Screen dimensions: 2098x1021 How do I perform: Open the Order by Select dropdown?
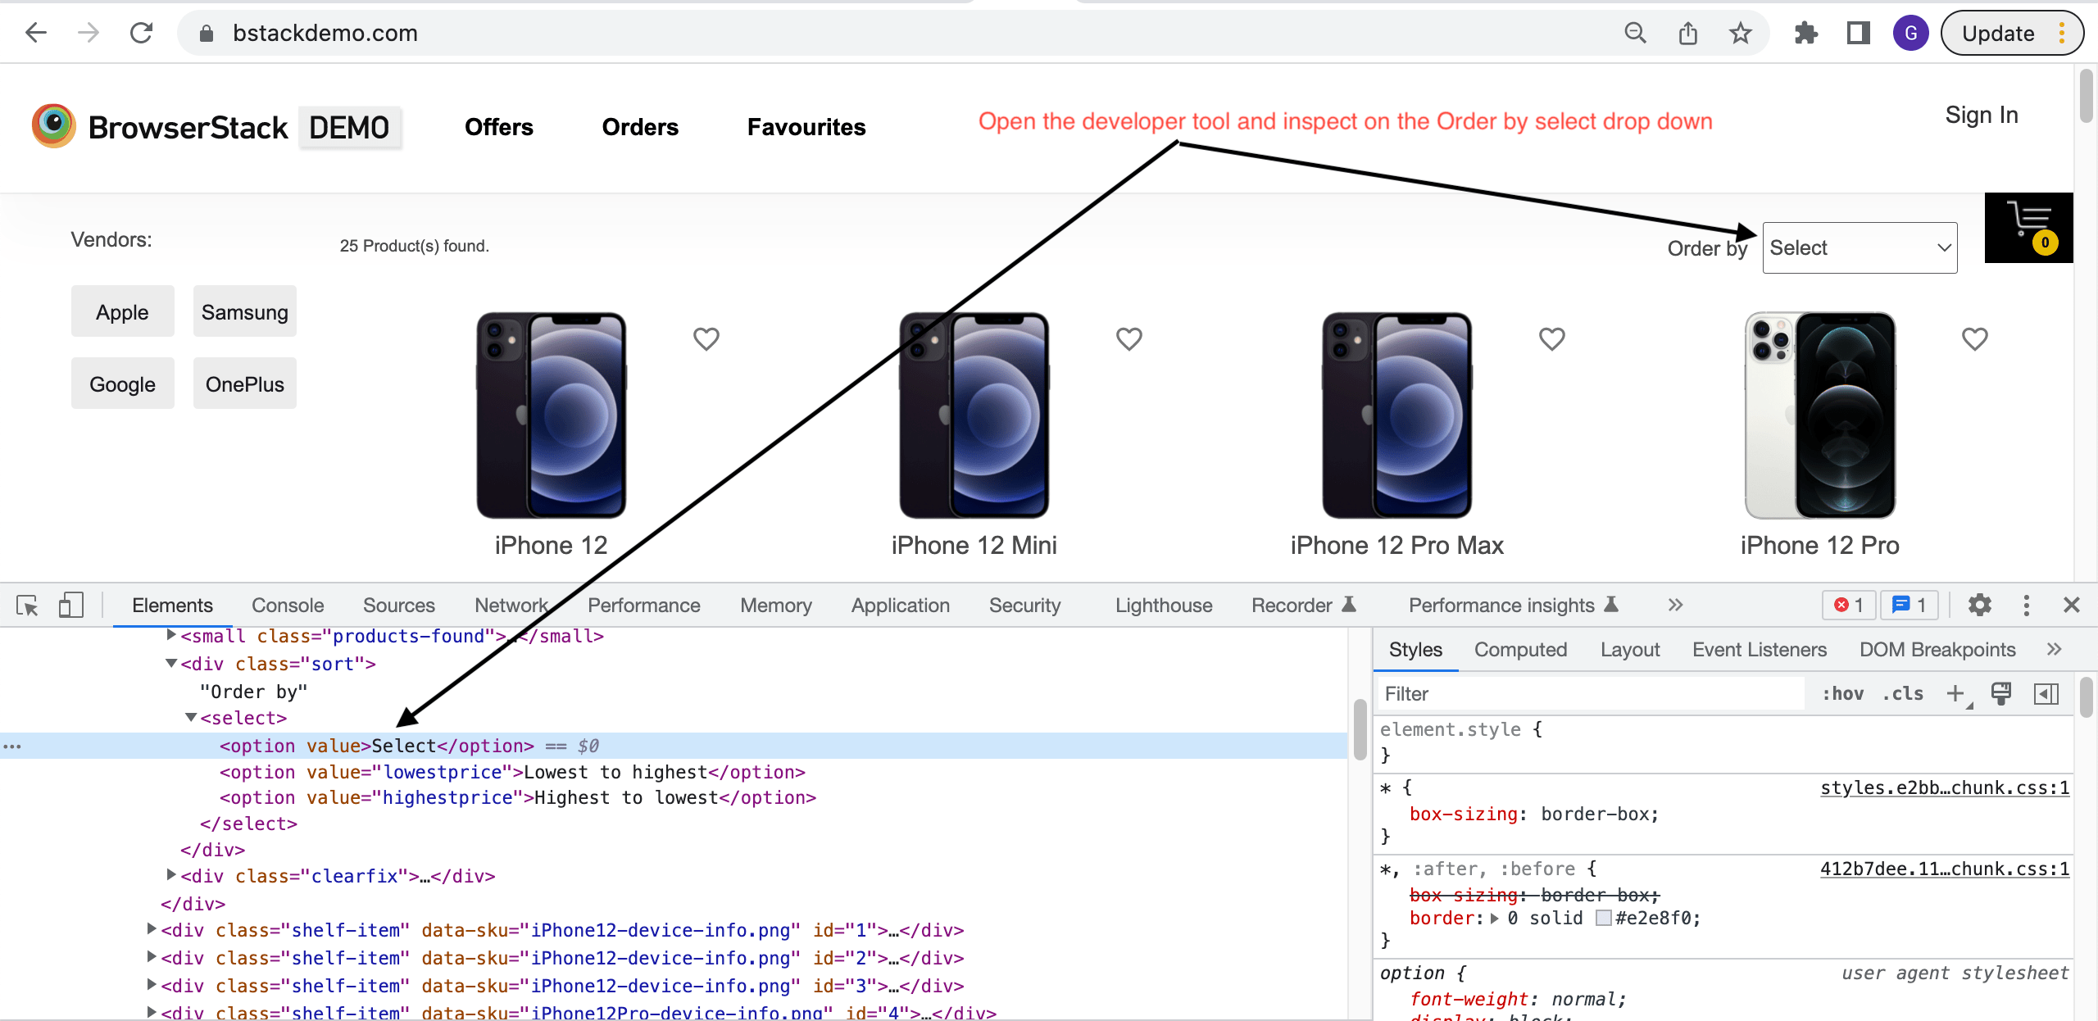pyautogui.click(x=1859, y=247)
